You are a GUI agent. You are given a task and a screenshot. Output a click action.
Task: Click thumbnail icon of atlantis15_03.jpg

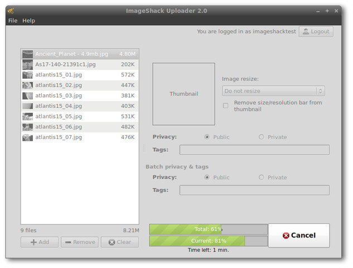(x=27, y=95)
